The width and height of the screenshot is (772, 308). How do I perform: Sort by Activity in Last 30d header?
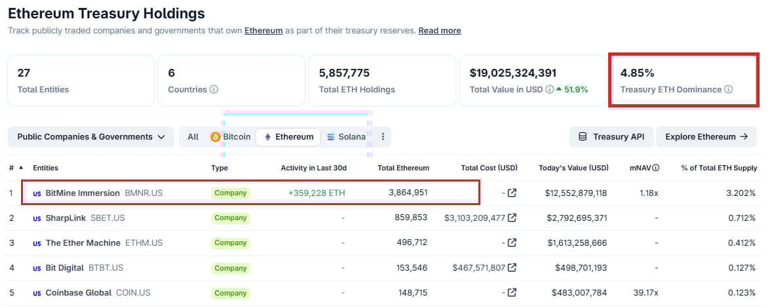click(314, 168)
